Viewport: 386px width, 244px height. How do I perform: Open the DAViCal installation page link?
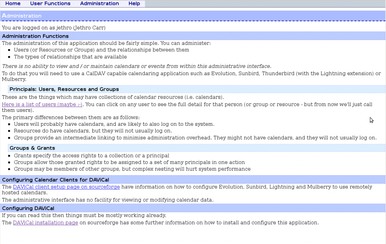pos(45,222)
